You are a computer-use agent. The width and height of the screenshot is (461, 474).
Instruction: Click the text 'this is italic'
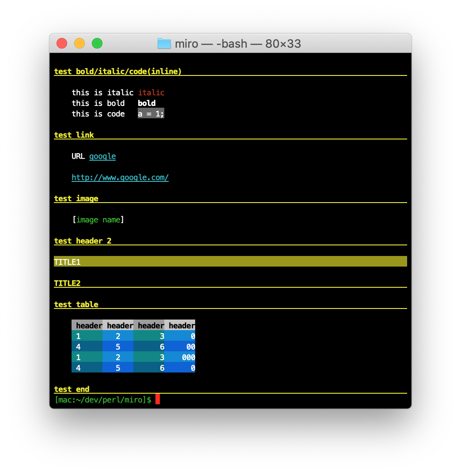pos(102,93)
